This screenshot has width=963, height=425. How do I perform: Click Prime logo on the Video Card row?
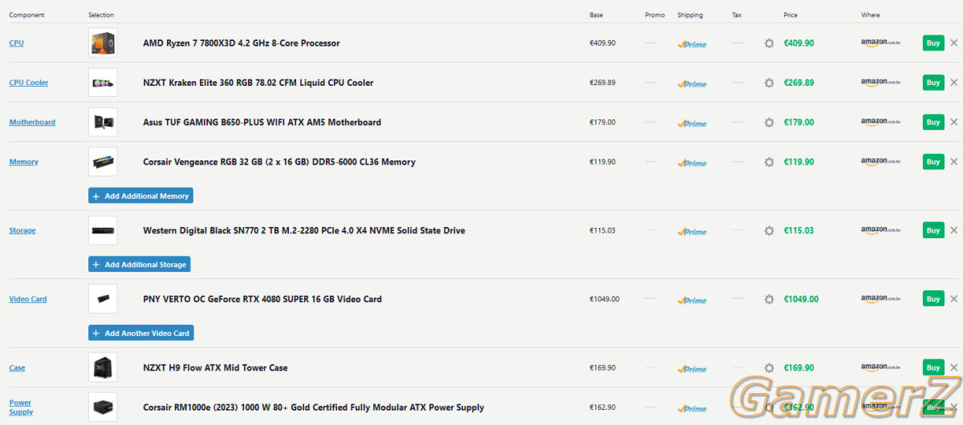[x=692, y=300]
